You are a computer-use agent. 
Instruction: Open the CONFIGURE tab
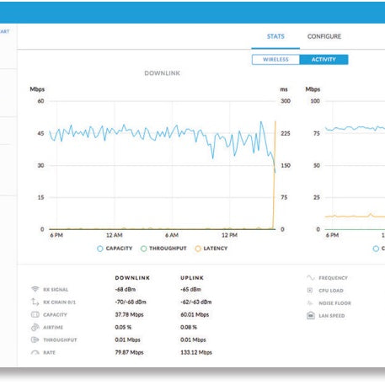point(324,36)
